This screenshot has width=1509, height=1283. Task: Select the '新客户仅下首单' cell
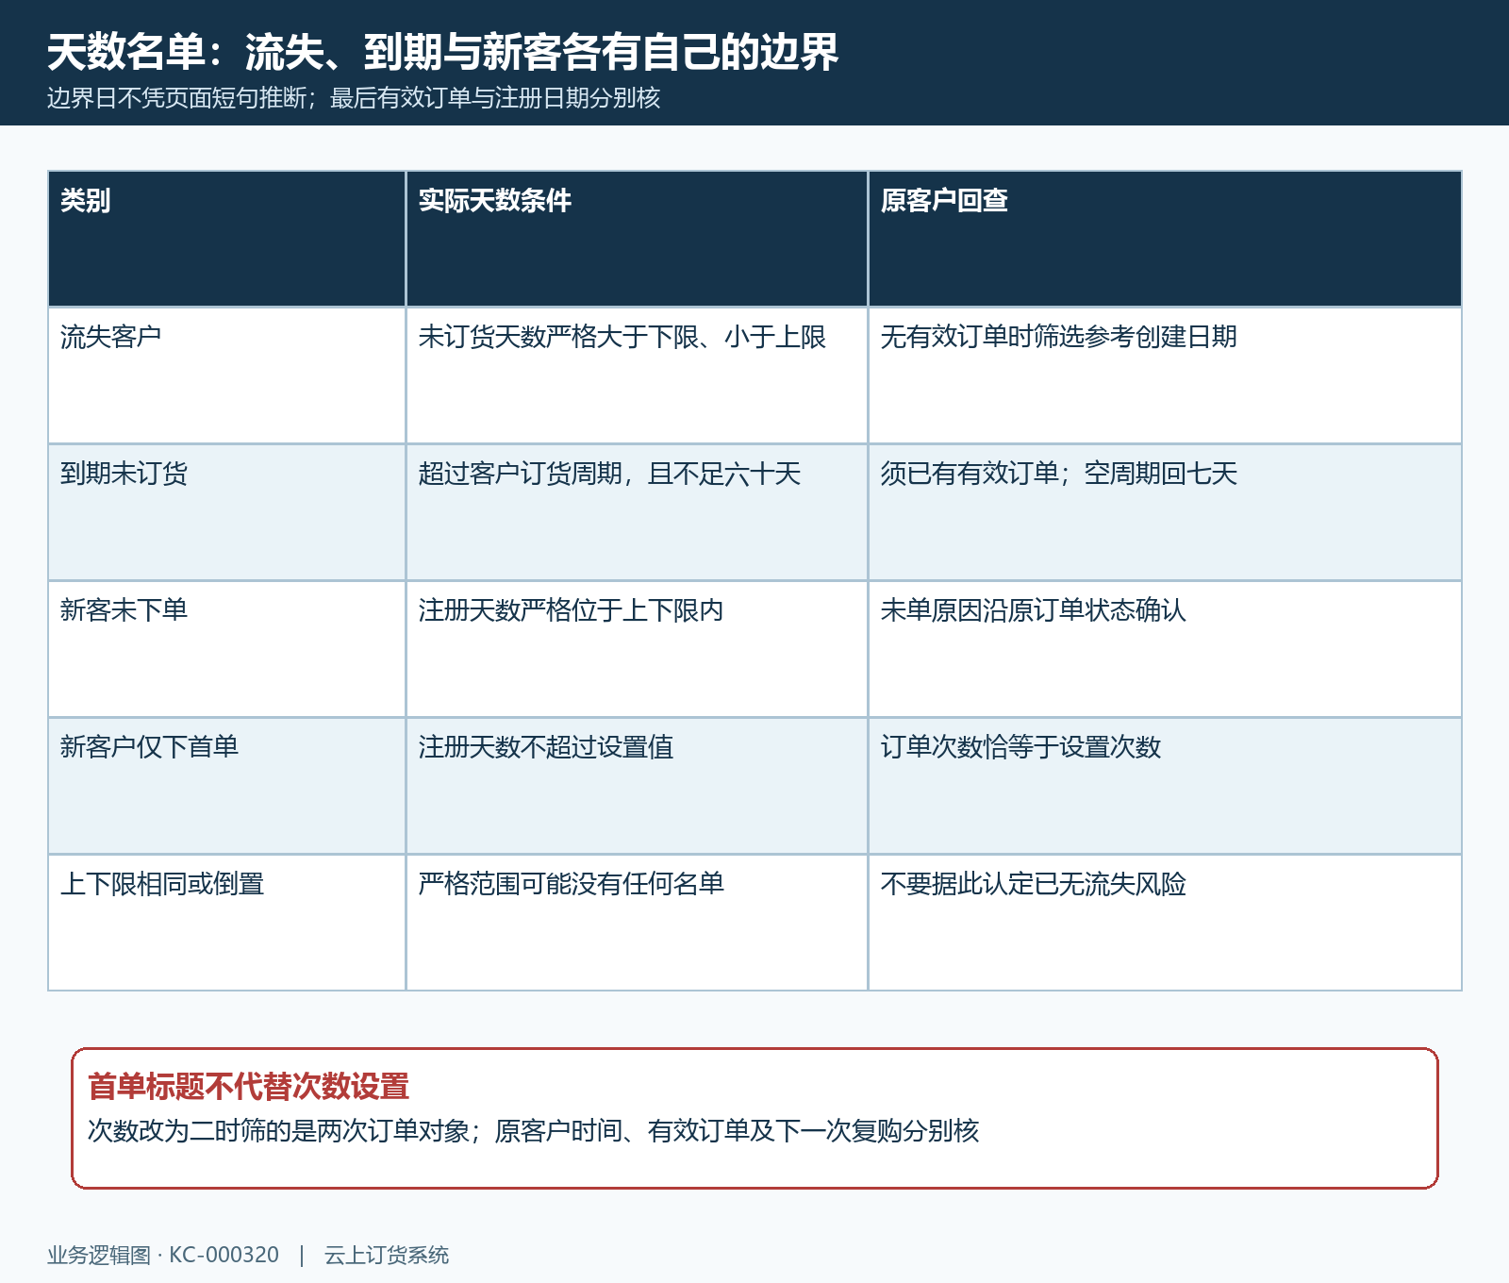(x=226, y=786)
